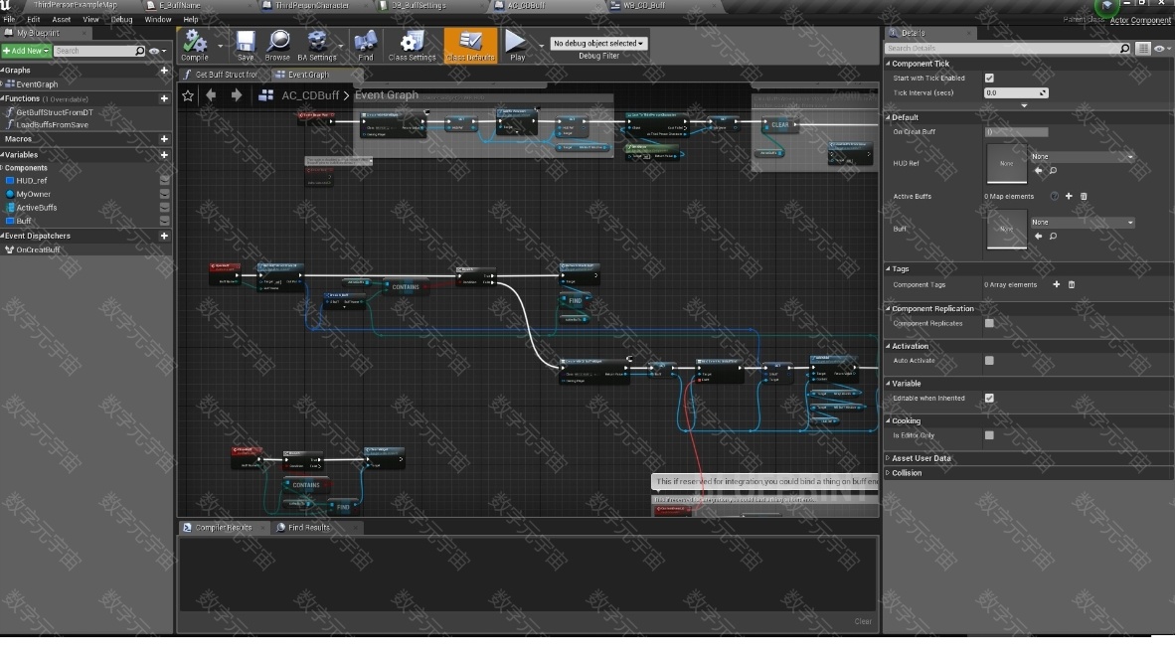Viewport: 1175px width, 659px height.
Task: Remove all Component Tags with trash icon
Action: pyautogui.click(x=1072, y=284)
